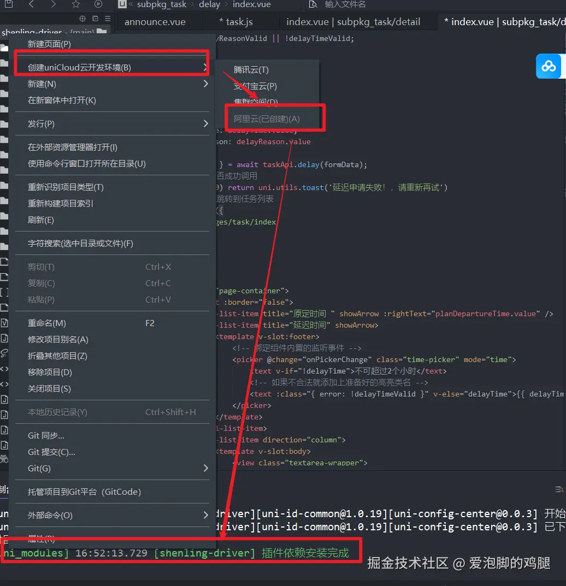Click the picker @change="onPickerChange" code line
The height and width of the screenshot is (586, 566).
point(374,359)
